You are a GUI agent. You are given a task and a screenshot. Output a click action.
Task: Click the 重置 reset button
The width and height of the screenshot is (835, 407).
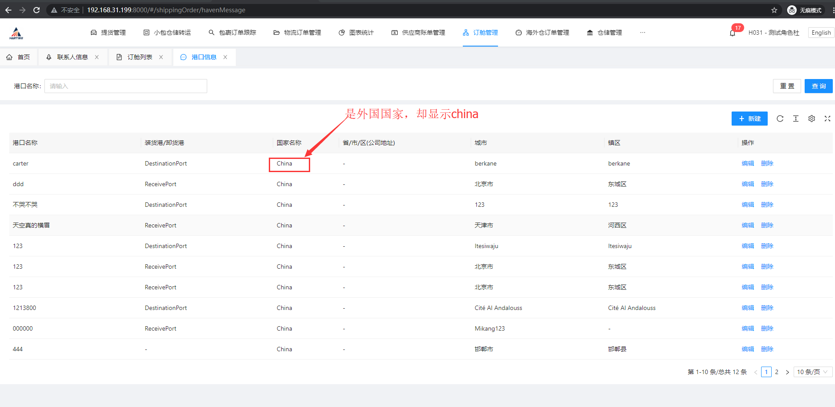[787, 86]
